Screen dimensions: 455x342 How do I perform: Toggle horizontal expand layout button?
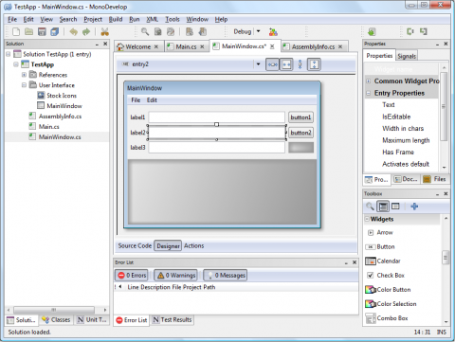[272, 64]
